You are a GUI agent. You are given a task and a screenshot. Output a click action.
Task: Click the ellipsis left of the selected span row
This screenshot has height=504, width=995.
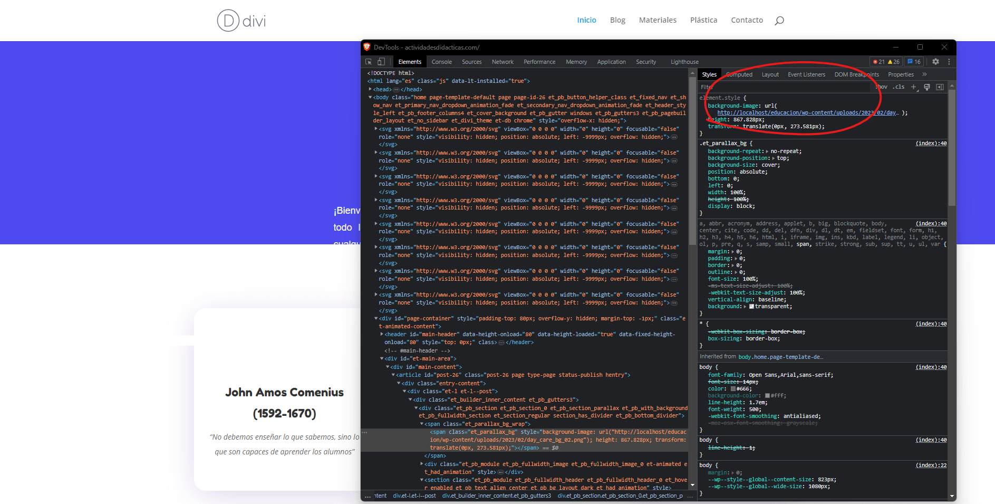(x=364, y=432)
